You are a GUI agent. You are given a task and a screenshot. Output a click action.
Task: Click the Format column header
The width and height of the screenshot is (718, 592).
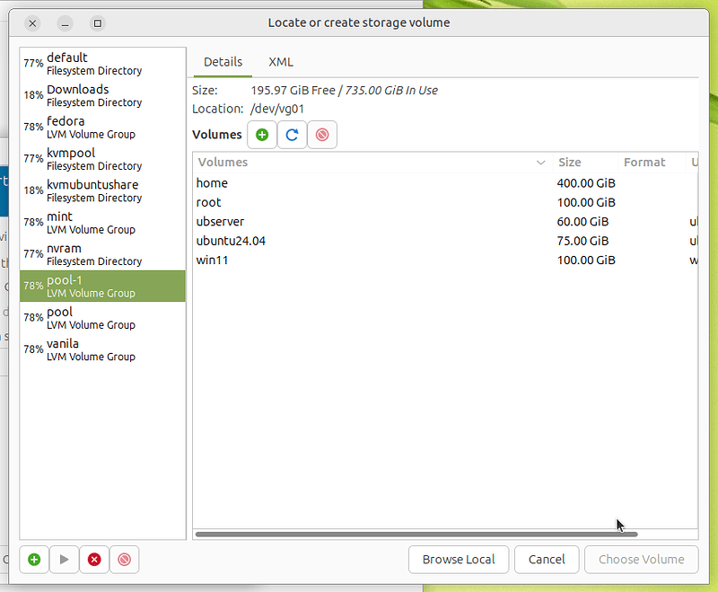(644, 163)
